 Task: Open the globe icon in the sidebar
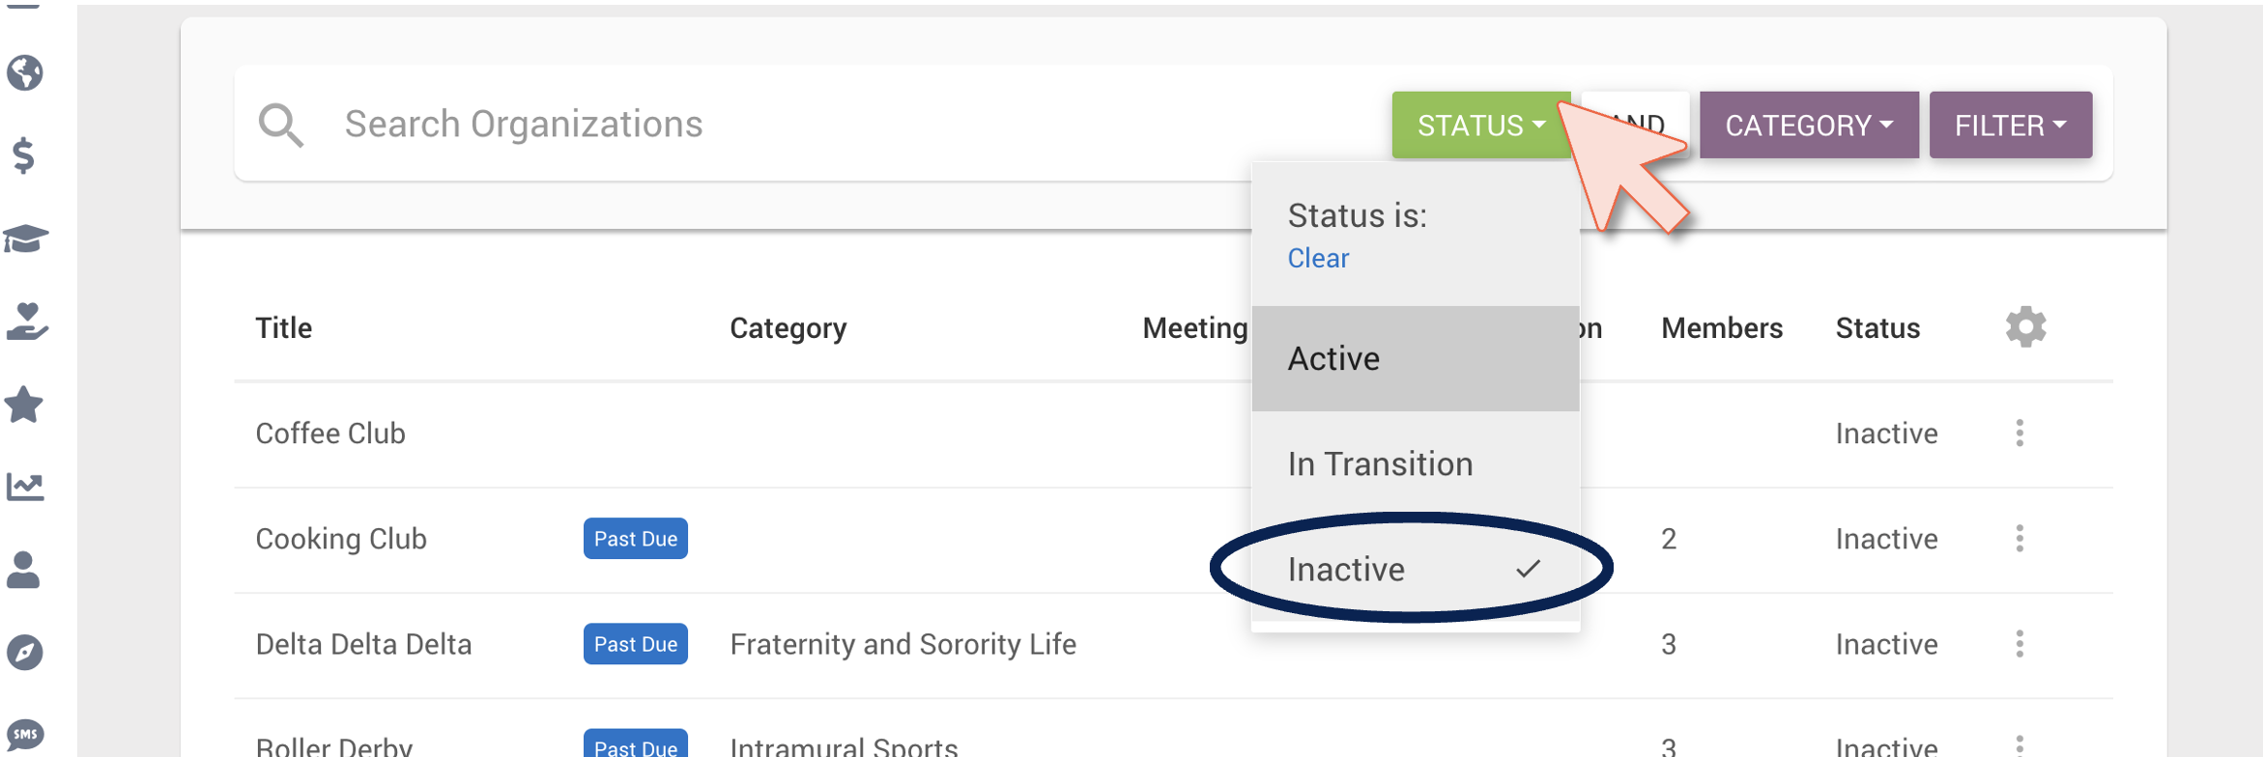(x=25, y=72)
